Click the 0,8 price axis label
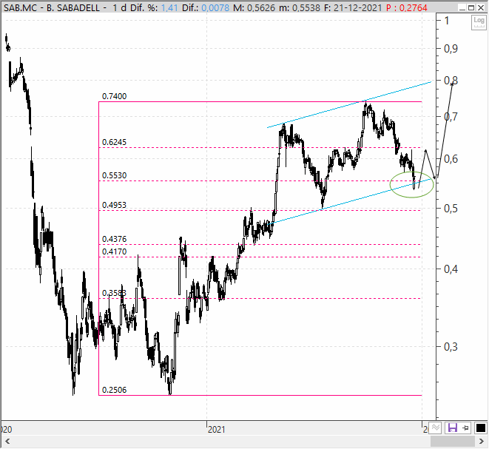This screenshot has height=449, width=489. tap(451, 81)
